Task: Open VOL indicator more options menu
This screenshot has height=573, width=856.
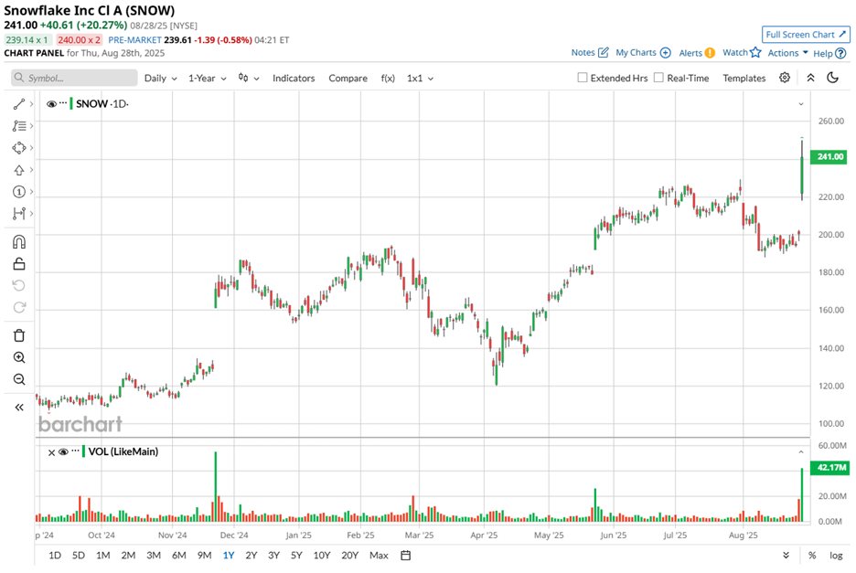Action: coord(75,451)
